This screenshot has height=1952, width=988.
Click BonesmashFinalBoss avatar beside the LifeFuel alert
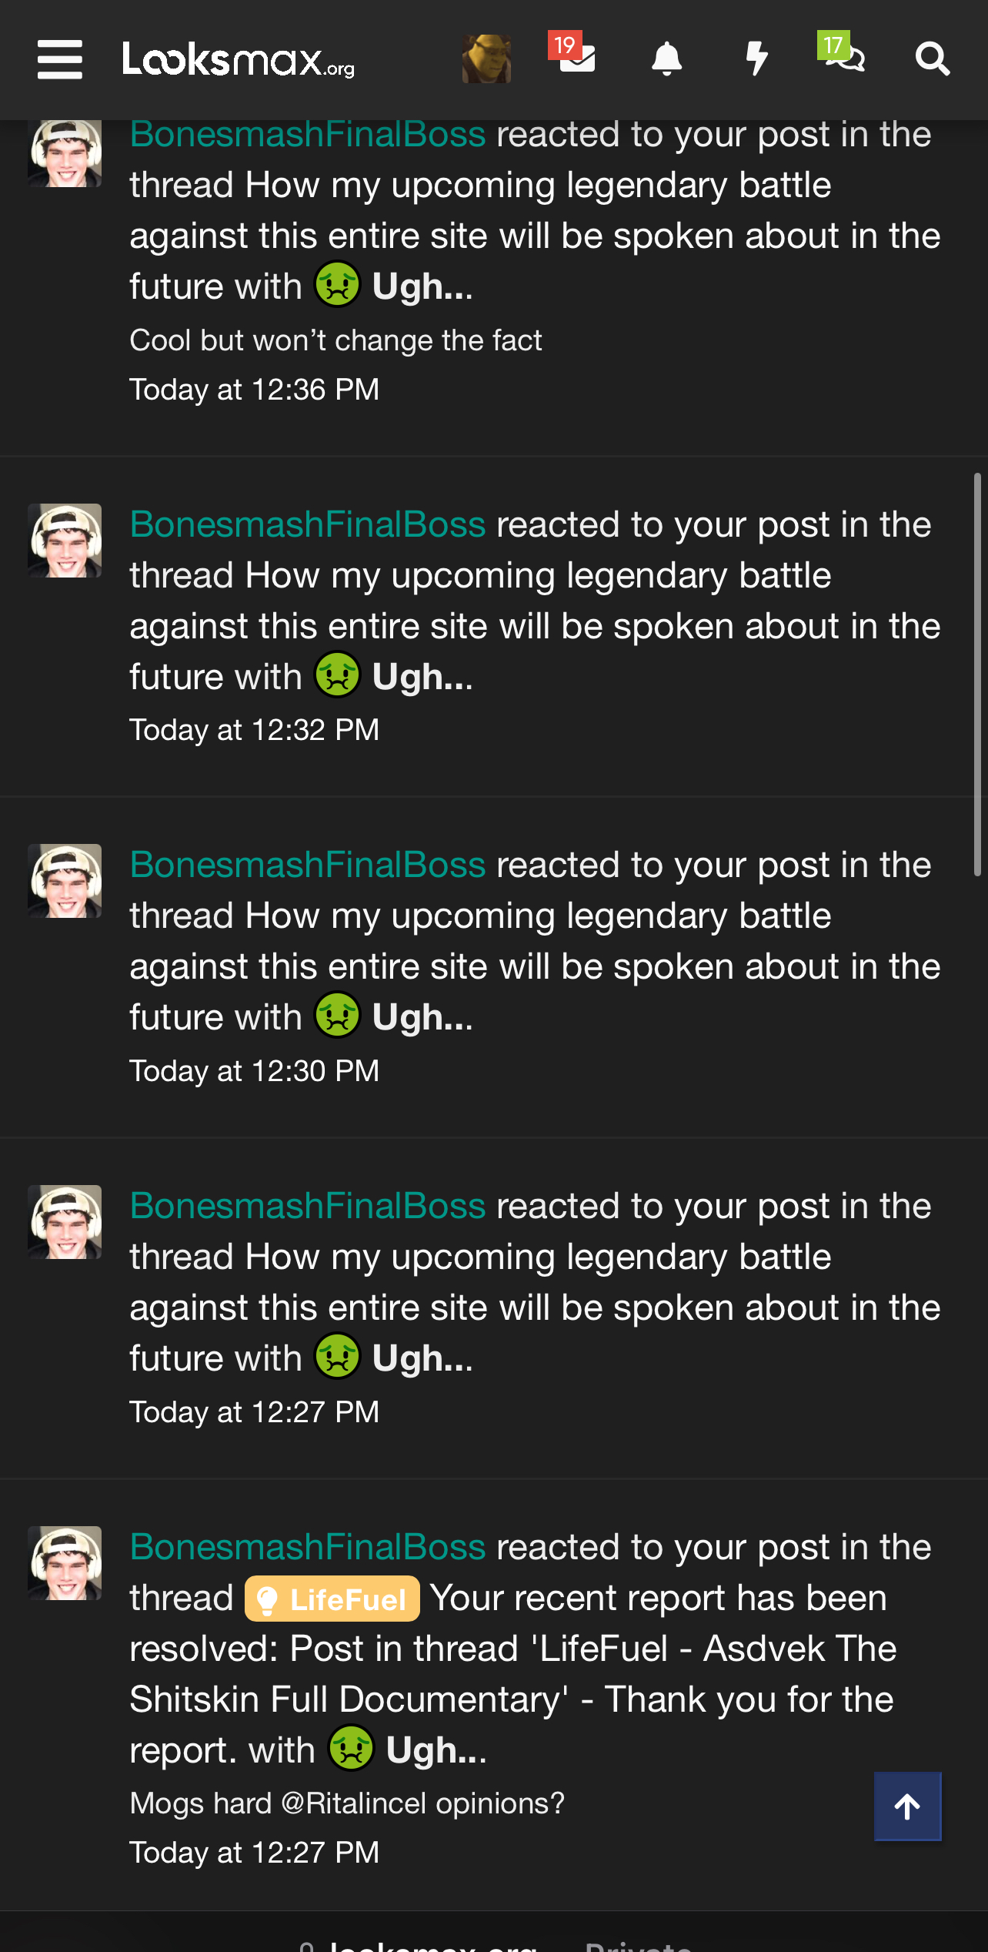65,1563
